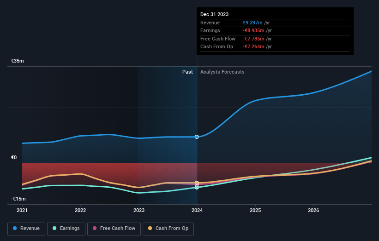Click the Past label

point(187,72)
